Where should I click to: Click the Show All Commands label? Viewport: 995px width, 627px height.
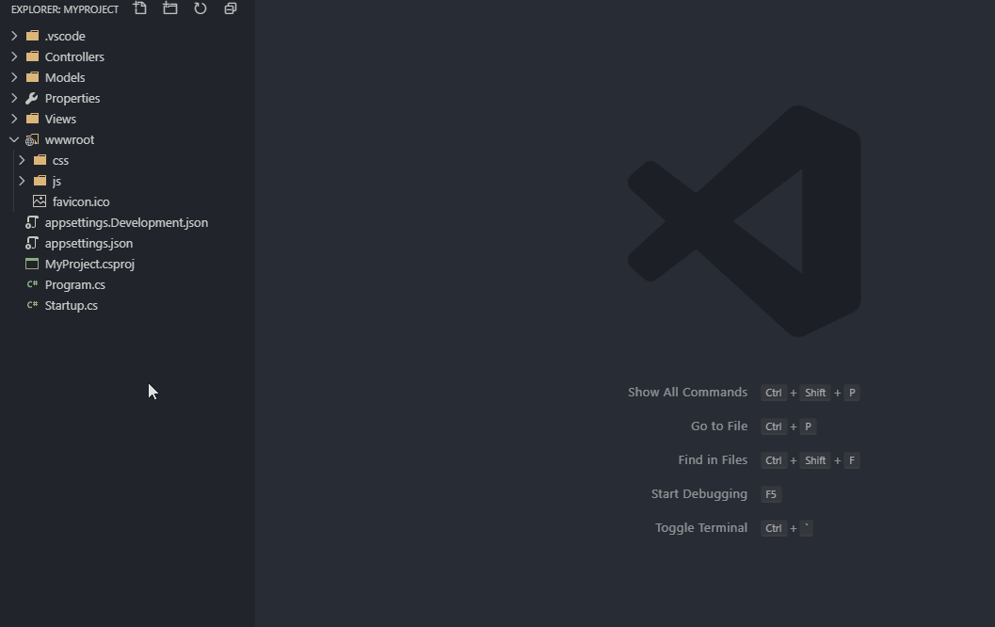click(687, 393)
